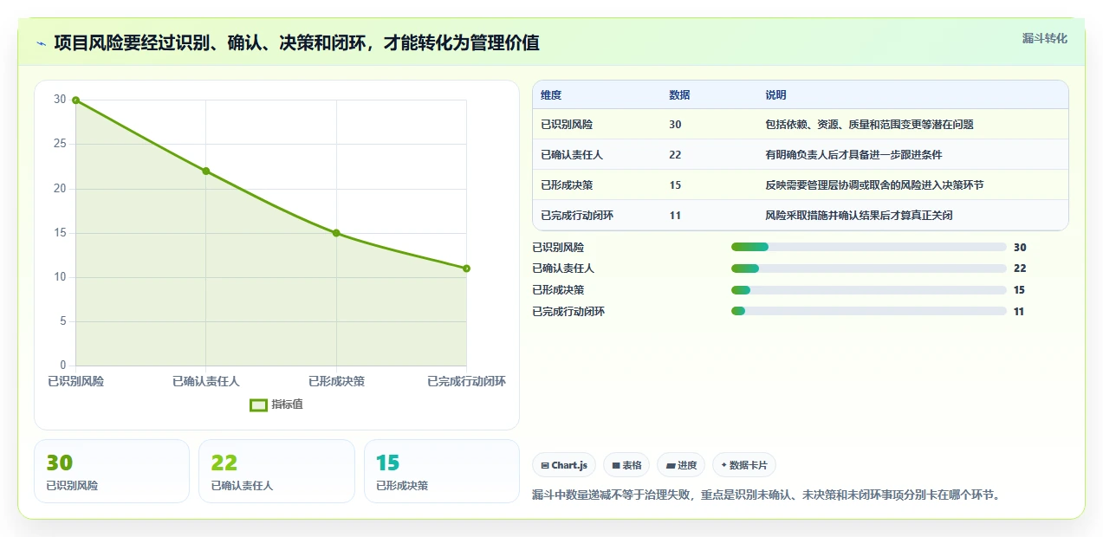Click x-axis label 已确认责任人 on chart
1103x537 pixels.
(x=205, y=381)
